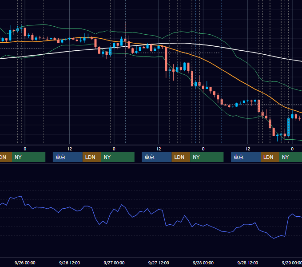This screenshot has width=302, height=267.
Task: Select the orange moving average line
Action: click(222, 70)
